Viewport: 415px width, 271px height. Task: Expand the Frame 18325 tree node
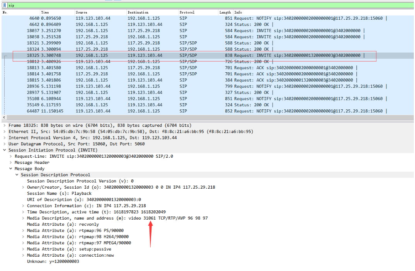pos(5,125)
